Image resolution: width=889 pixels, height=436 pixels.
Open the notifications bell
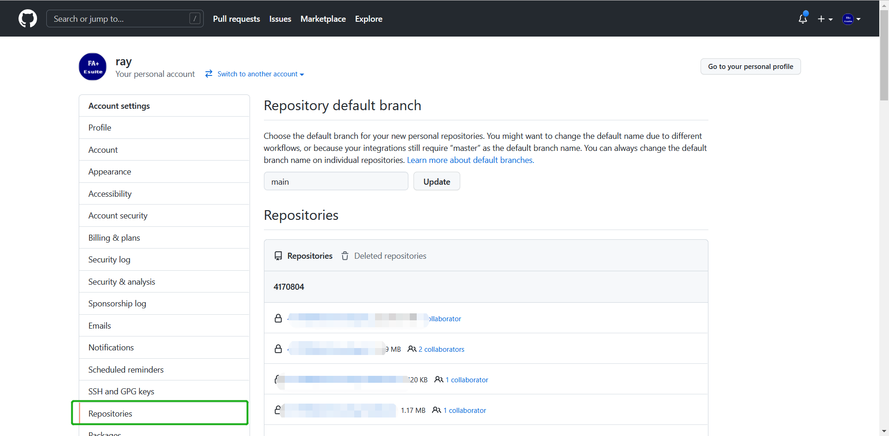click(x=803, y=19)
